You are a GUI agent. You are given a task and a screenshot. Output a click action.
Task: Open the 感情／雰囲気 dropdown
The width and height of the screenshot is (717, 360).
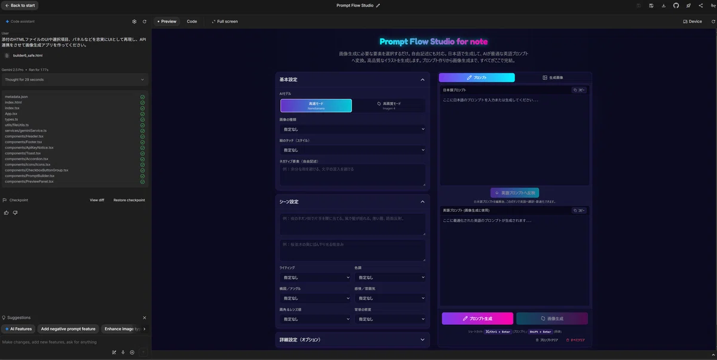(390, 298)
